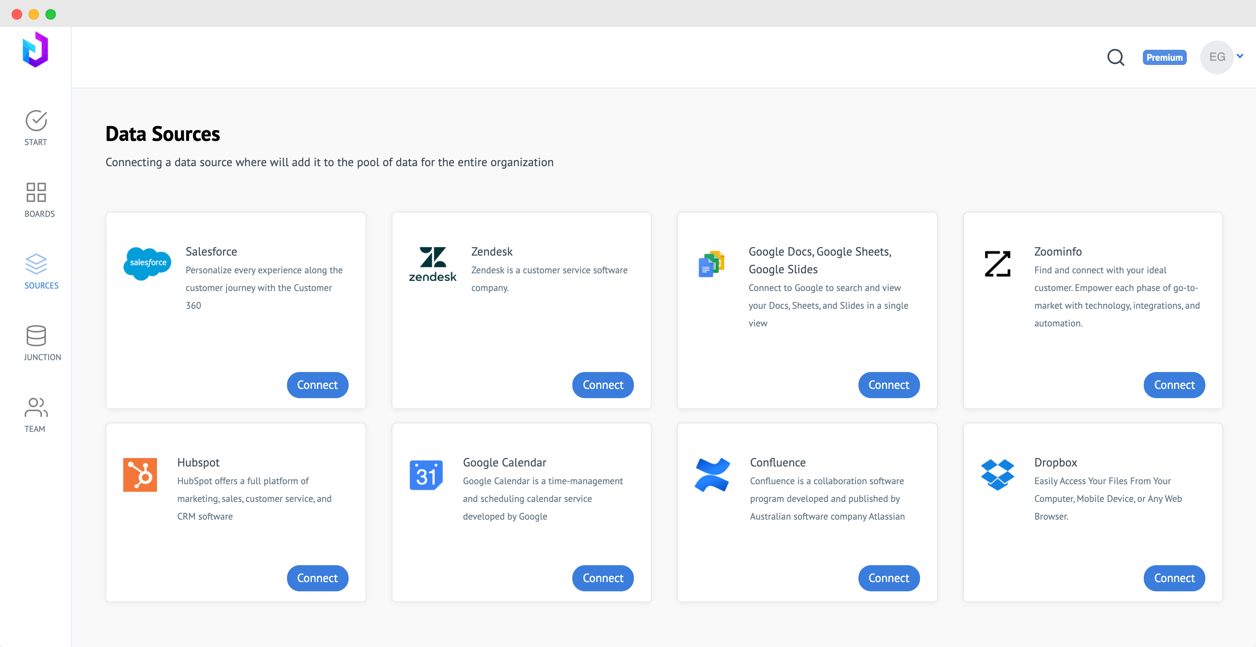Click the Confluence card title
Screen dimensions: 1256x647
777,462
